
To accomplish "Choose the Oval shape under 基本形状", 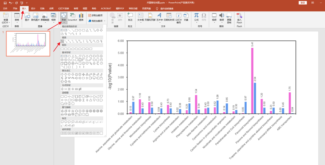I will pyautogui.click(x=70, y=56).
